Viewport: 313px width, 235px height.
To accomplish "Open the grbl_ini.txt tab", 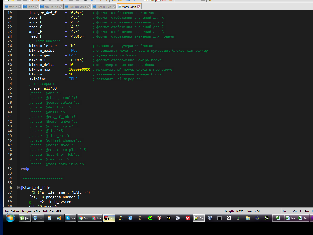I will 51,7.
